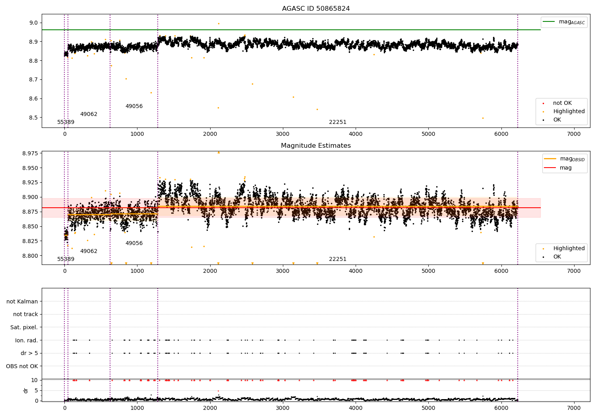The image size is (596, 417).
Task: Click obsid label 49062 in AGASC plot
Action: click(x=89, y=114)
